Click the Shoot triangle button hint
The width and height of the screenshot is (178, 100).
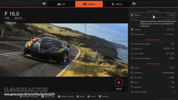point(78,96)
